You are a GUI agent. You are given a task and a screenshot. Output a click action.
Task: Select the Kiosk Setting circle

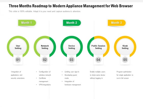click(125, 47)
